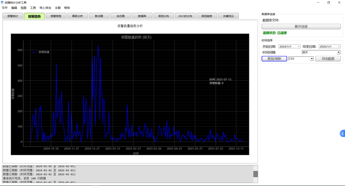Switch to the 报警统计 tab
Image resolution: width=345 pixels, height=186 pixels.
tap(13, 16)
